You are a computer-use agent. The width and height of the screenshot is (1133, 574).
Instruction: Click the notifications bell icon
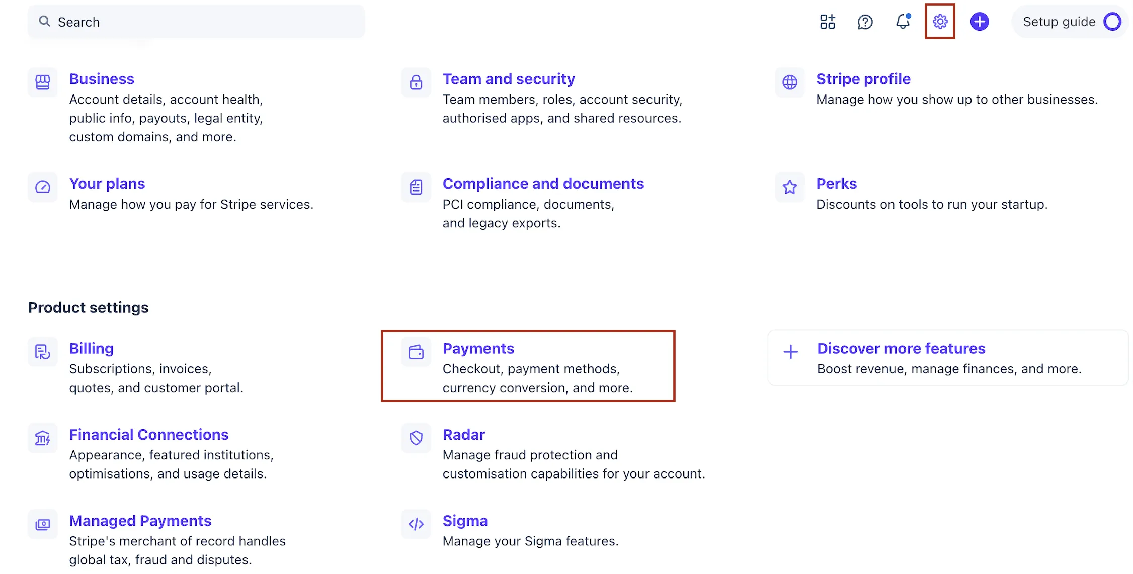903,22
